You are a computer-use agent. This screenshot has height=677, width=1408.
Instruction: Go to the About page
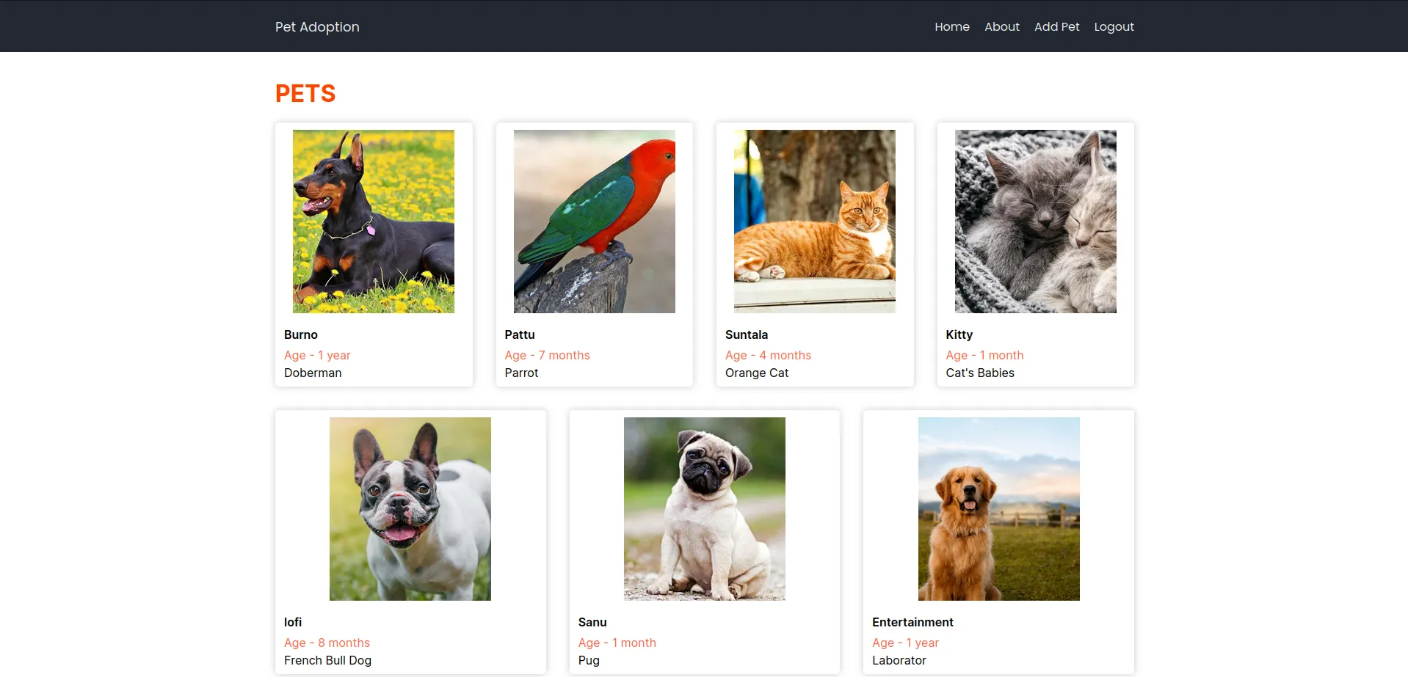[1001, 27]
